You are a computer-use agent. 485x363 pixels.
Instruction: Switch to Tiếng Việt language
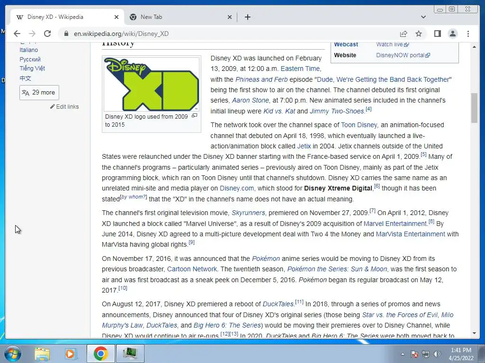click(32, 68)
